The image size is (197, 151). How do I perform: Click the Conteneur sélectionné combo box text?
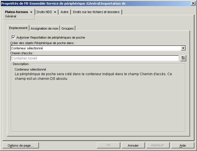[x=27, y=48]
